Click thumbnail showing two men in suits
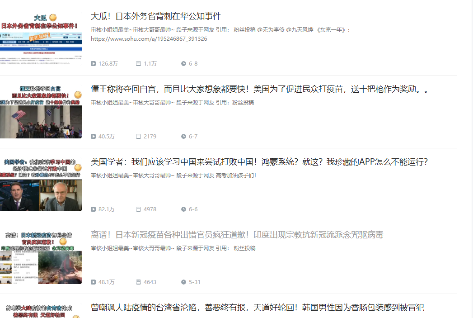This screenshot has height=318, width=473. (x=41, y=185)
